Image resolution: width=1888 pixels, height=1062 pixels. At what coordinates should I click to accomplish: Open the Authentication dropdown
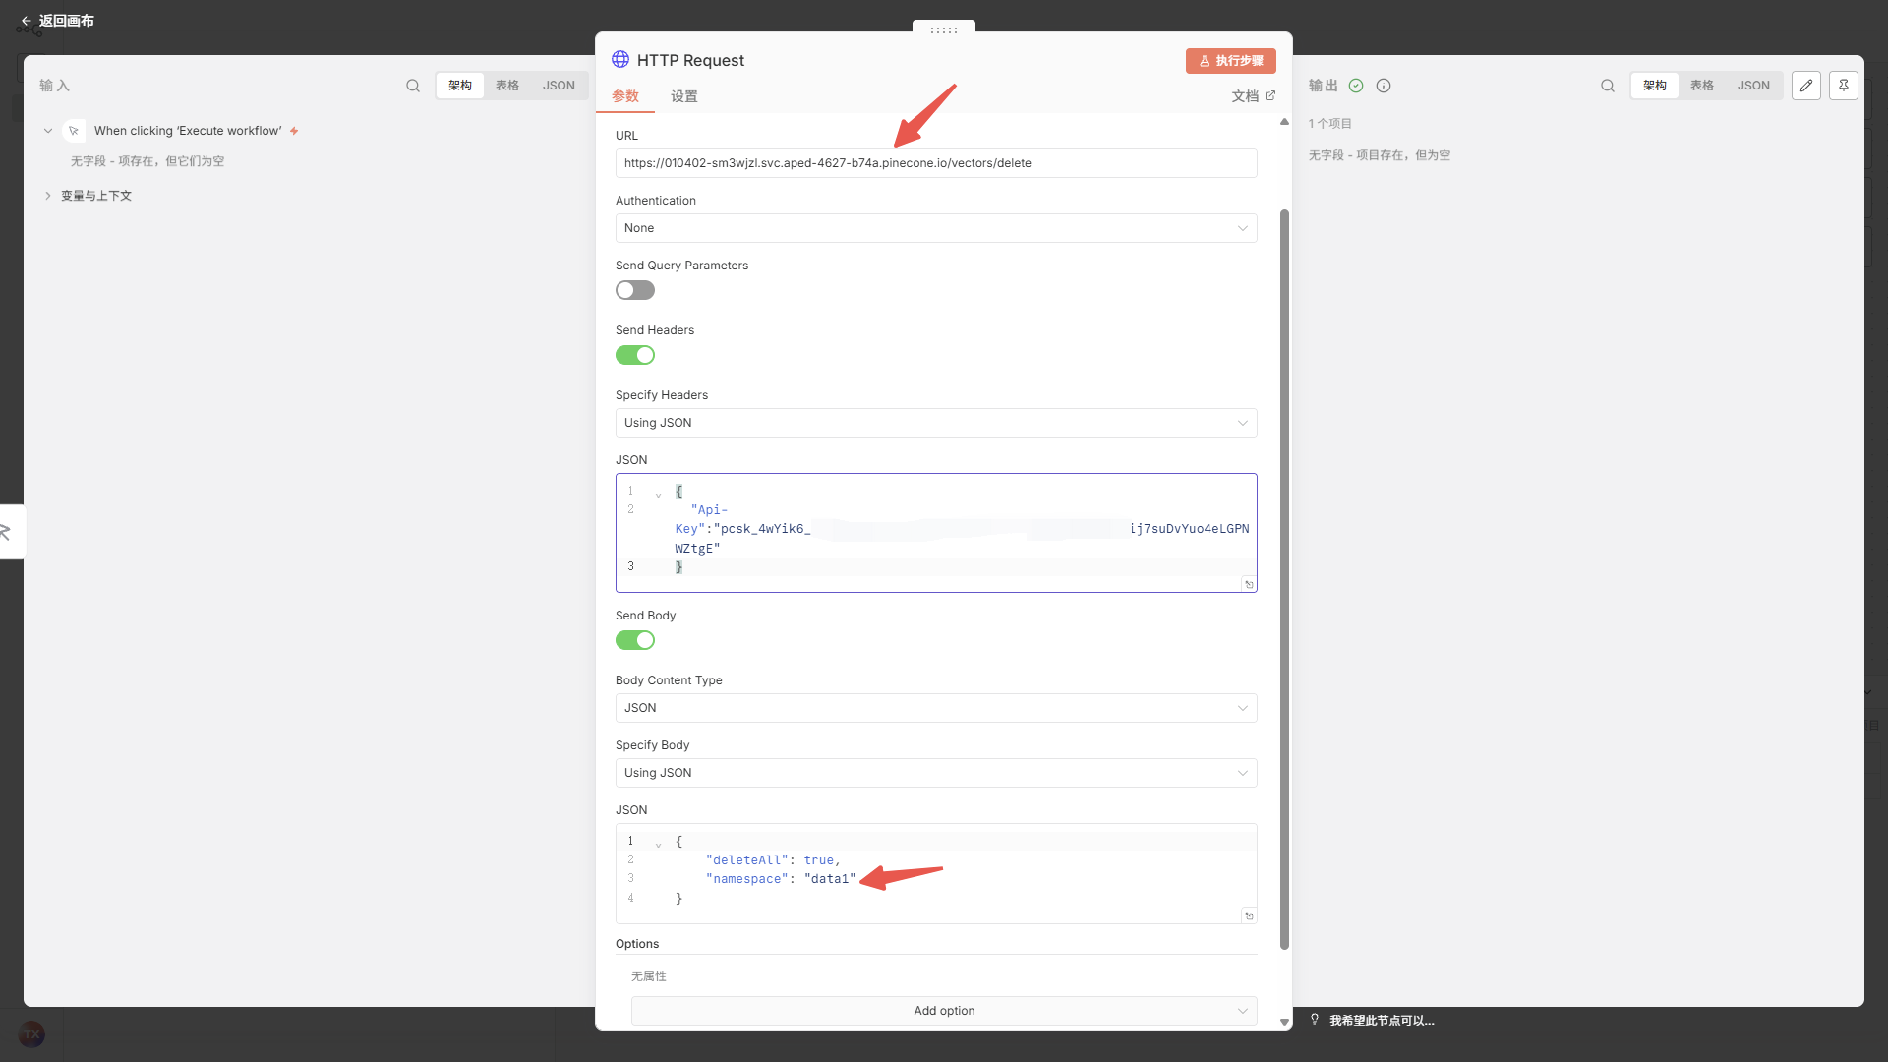coord(935,228)
